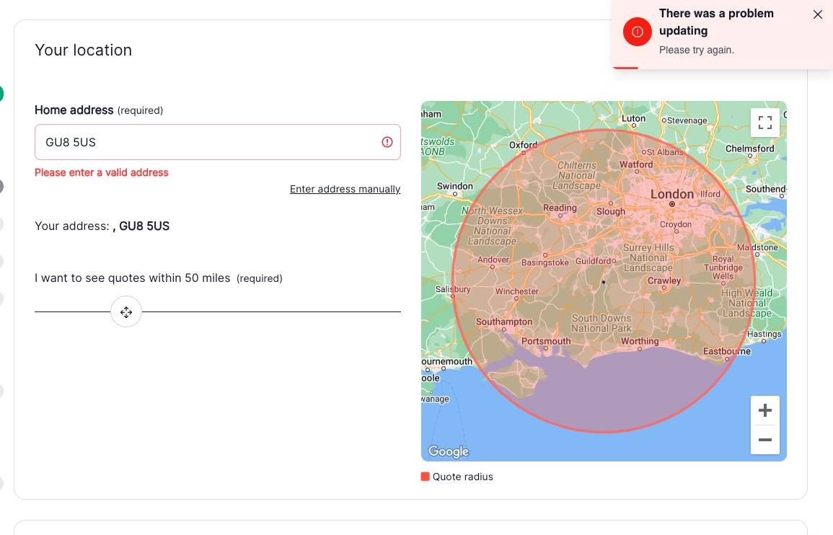This screenshot has height=535, width=833.
Task: Click the quote radius slider handle
Action: pyautogui.click(x=126, y=312)
